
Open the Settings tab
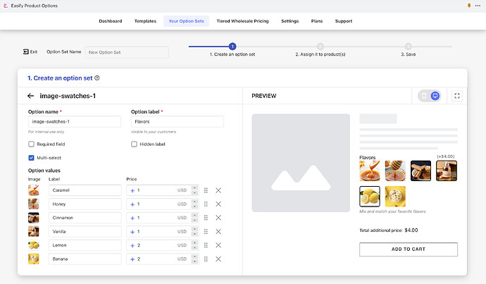point(289,21)
